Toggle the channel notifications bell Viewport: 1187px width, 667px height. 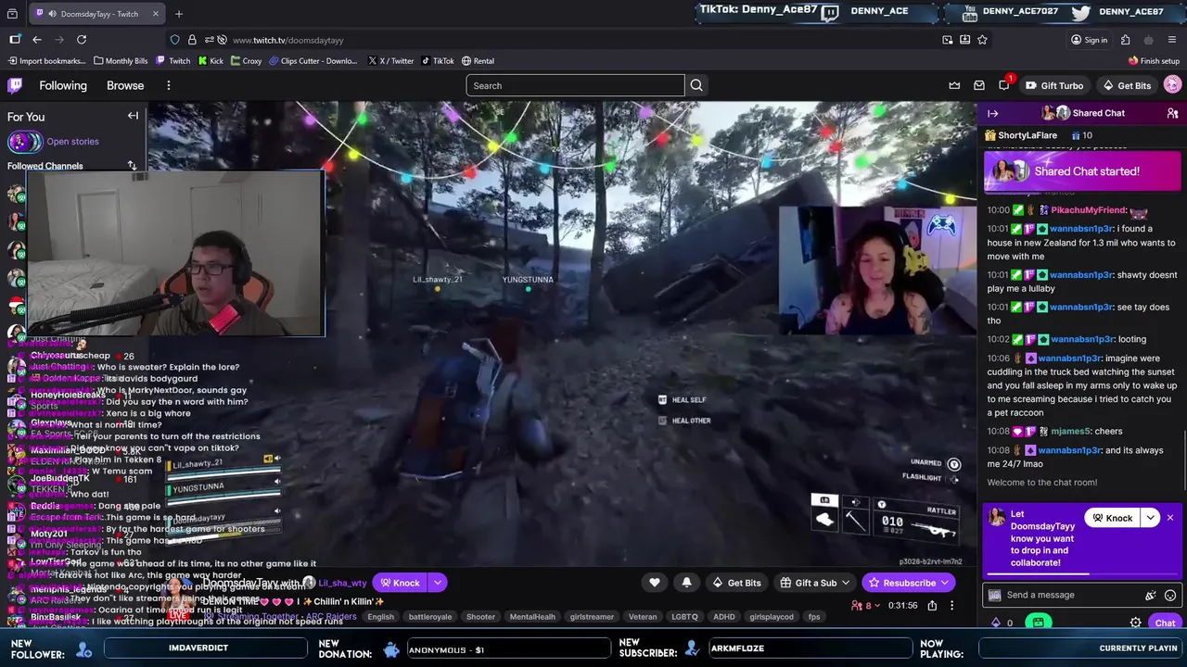(686, 583)
